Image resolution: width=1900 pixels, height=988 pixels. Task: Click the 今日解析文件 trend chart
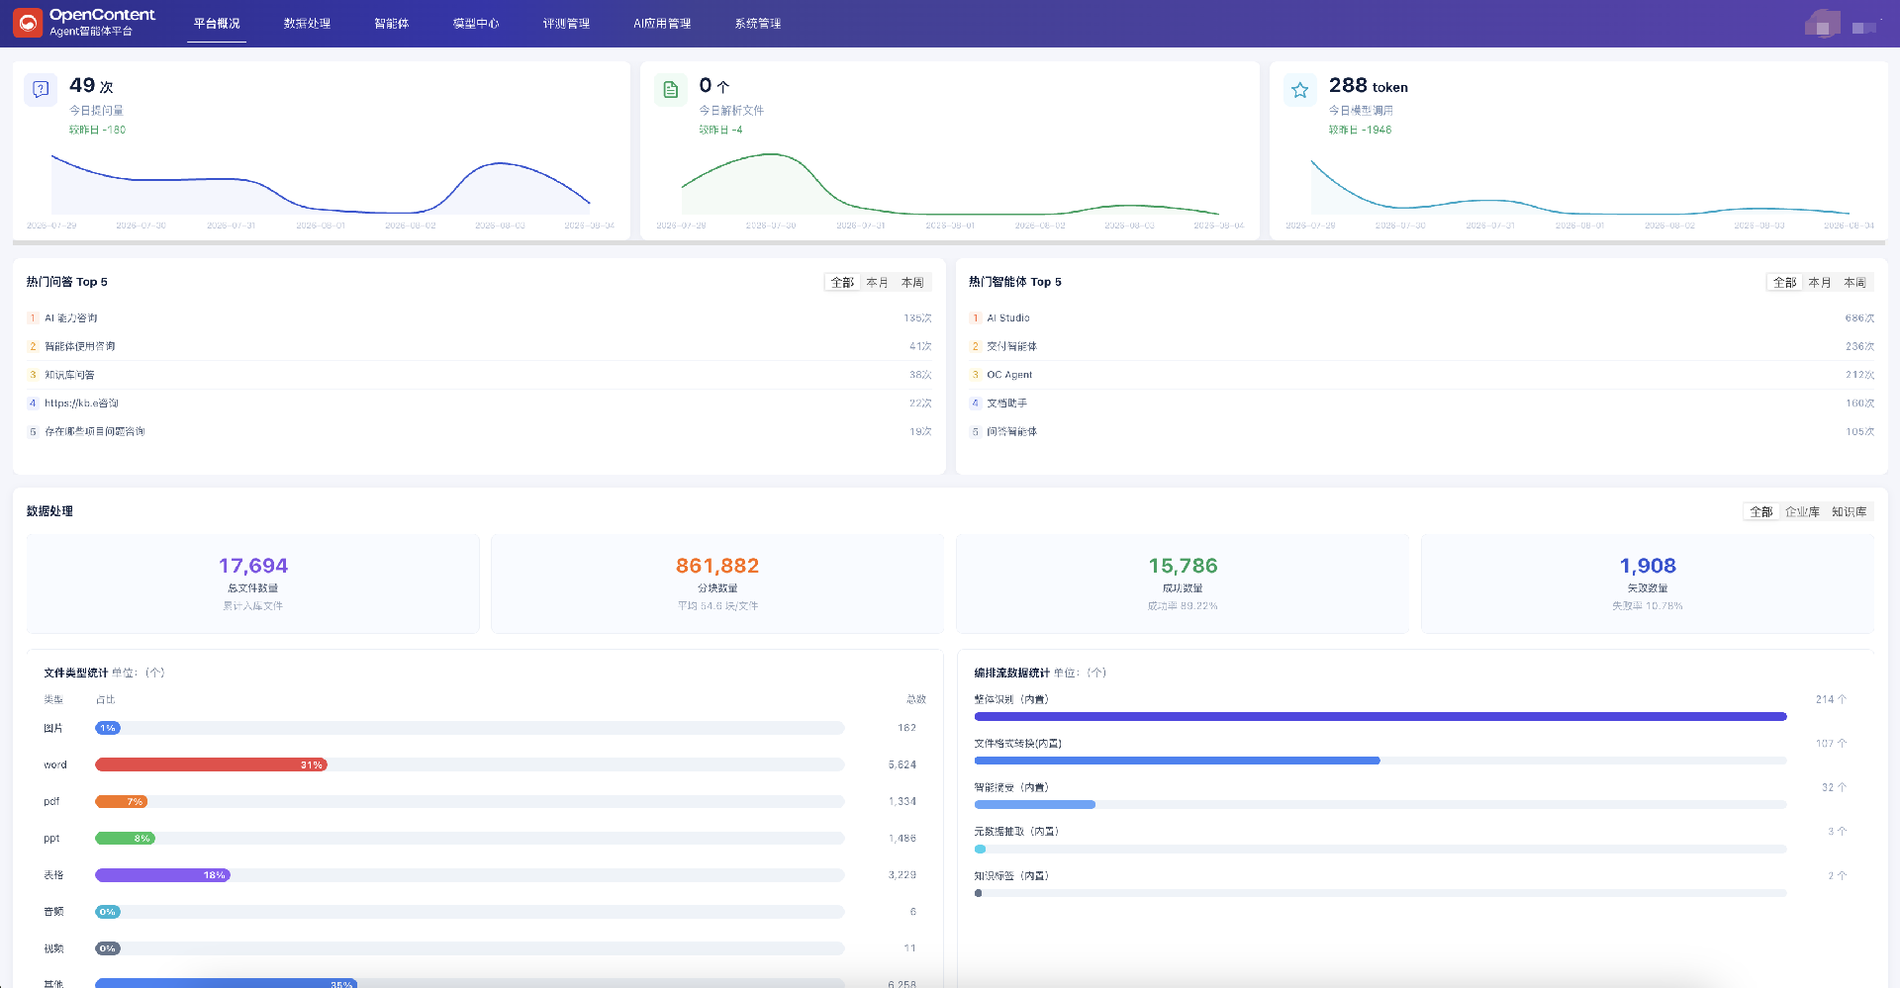[950, 185]
